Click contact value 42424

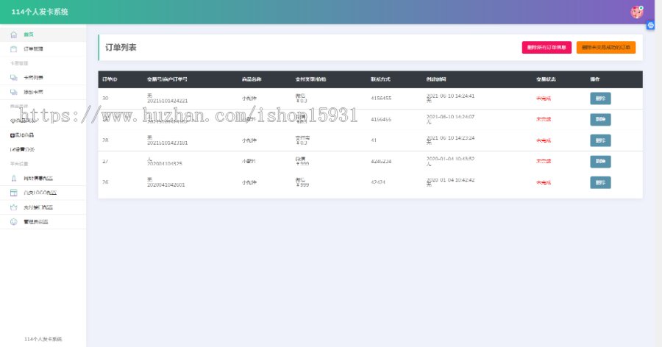coord(378,182)
